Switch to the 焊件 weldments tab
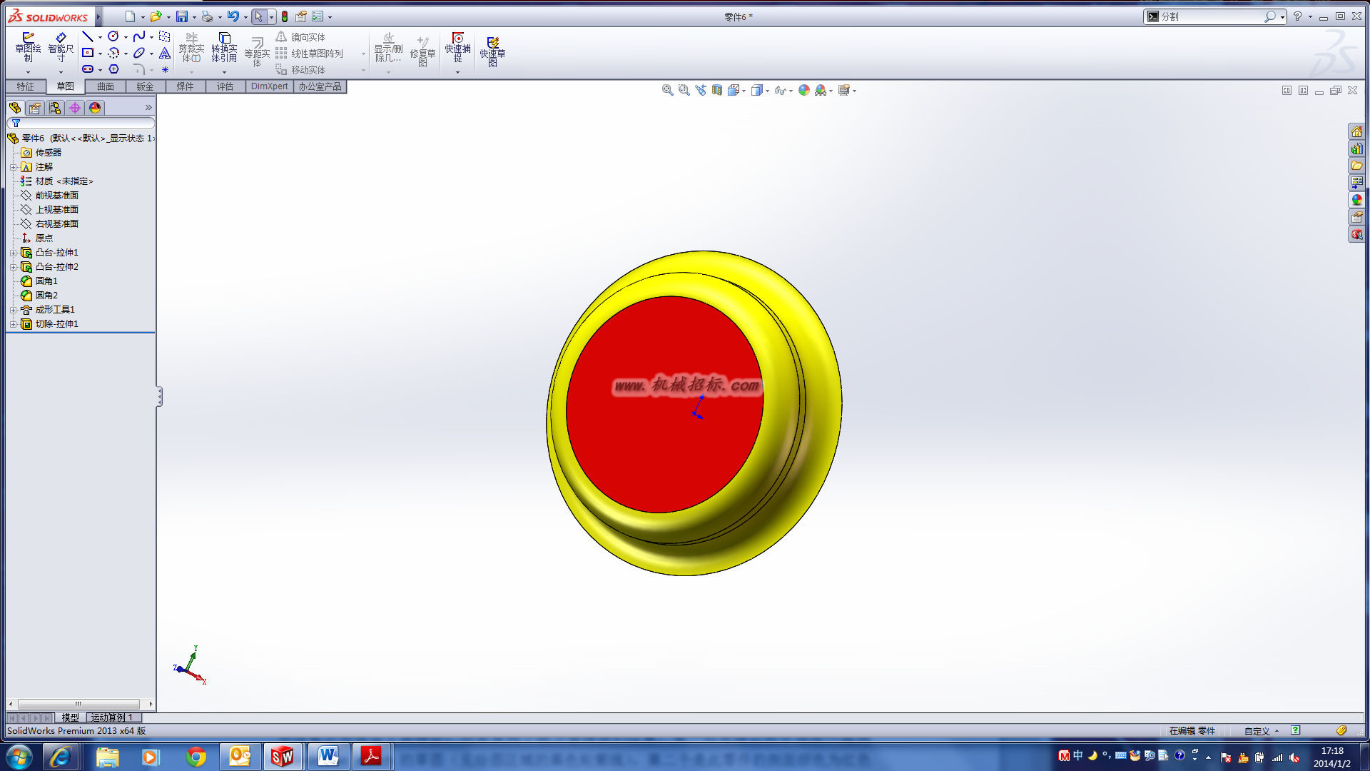The width and height of the screenshot is (1370, 771). [186, 86]
